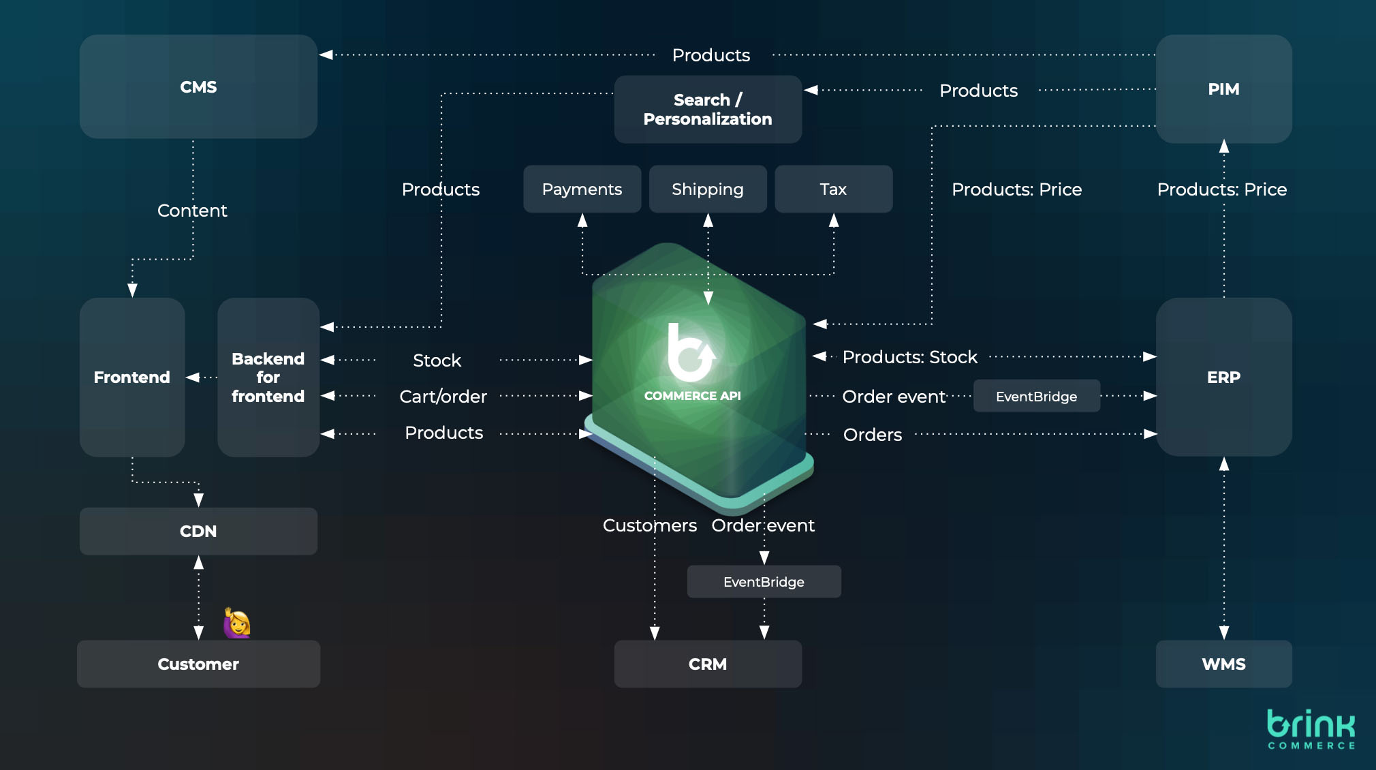Select the Search / Personalization box
Screen dimensions: 1376x770
tap(708, 109)
